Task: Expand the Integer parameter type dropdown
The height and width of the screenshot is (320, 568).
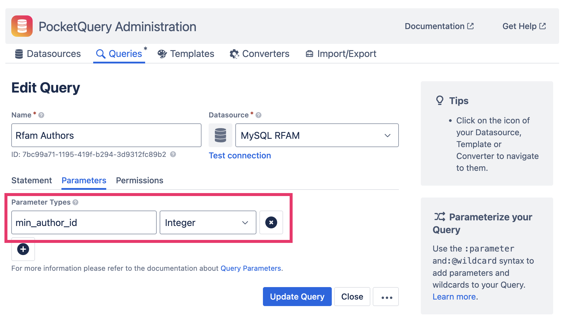Action: 208,222
